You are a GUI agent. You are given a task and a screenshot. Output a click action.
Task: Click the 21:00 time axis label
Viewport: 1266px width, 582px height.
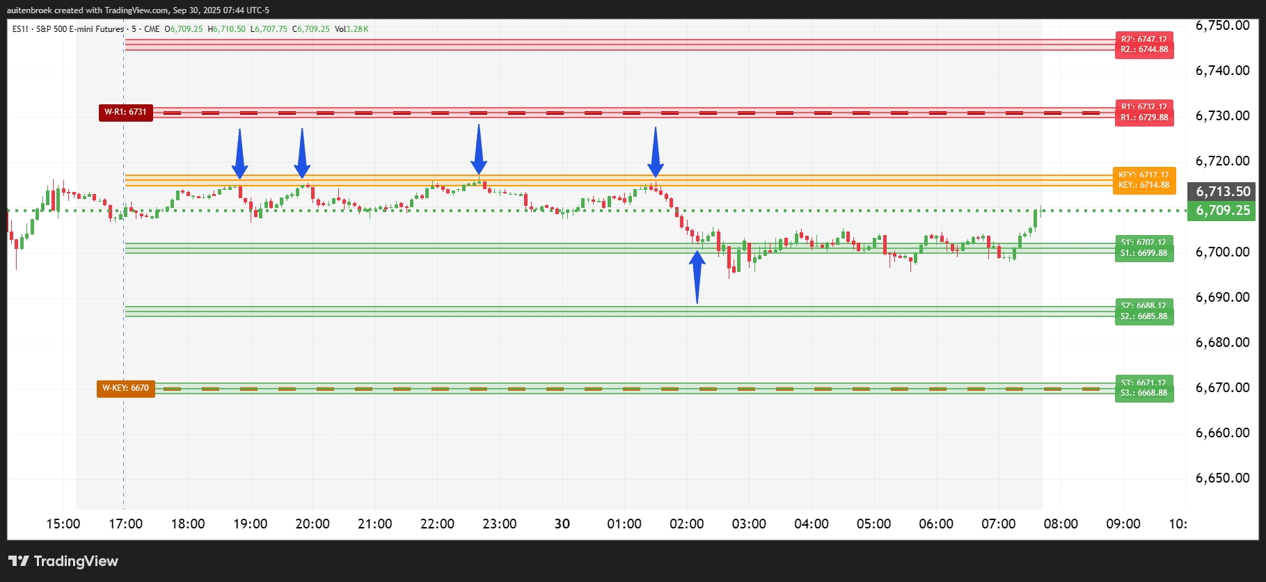click(x=375, y=524)
